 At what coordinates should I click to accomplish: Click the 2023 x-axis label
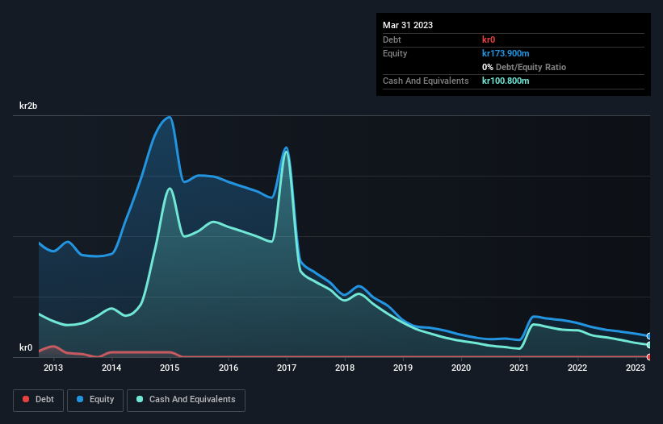point(636,368)
